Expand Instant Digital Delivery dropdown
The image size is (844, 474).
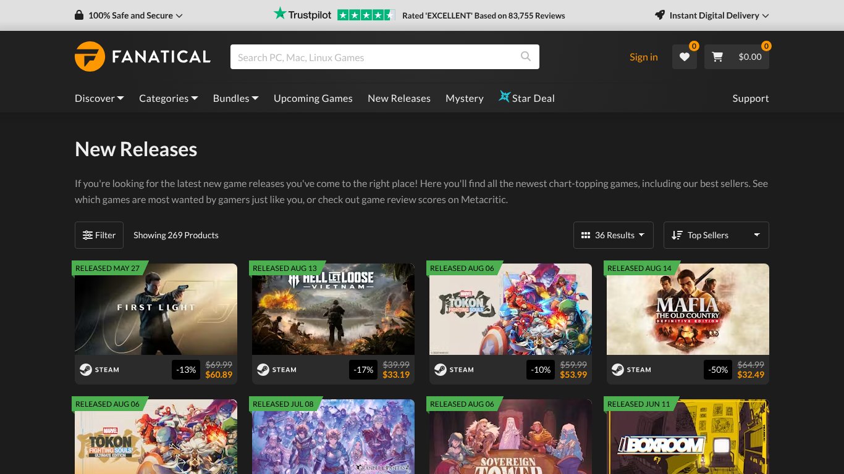click(712, 15)
